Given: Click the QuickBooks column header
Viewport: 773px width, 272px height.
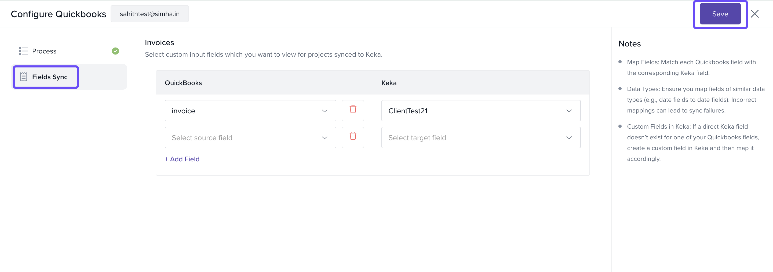Looking at the screenshot, I should tap(183, 83).
